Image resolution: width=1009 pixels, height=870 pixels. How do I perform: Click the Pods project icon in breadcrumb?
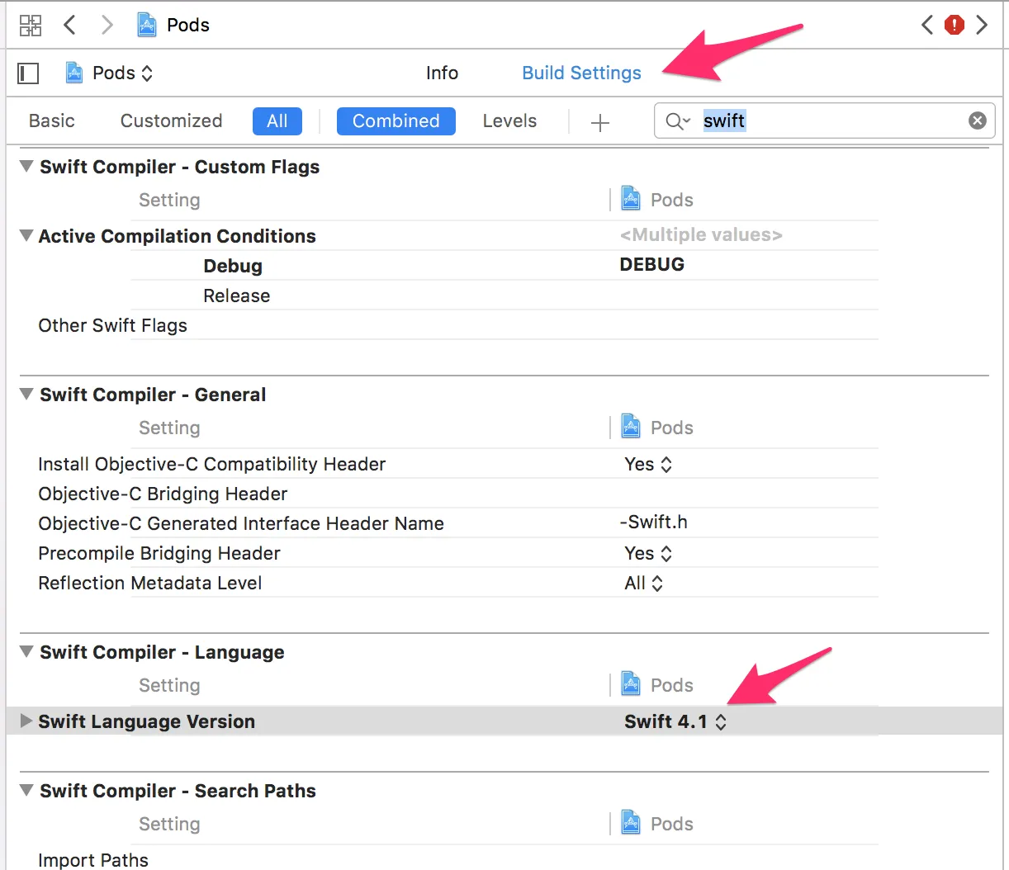(147, 25)
